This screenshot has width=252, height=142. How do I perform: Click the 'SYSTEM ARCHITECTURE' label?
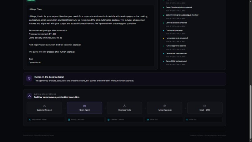(45, 94)
